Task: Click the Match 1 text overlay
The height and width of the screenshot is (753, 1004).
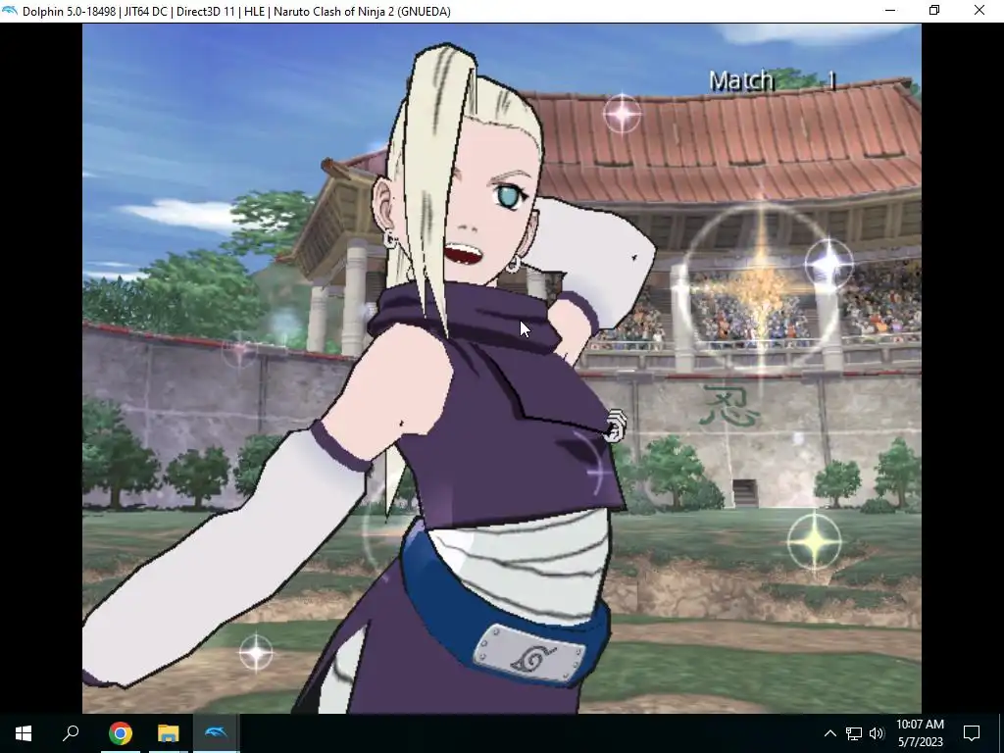Action: [773, 80]
